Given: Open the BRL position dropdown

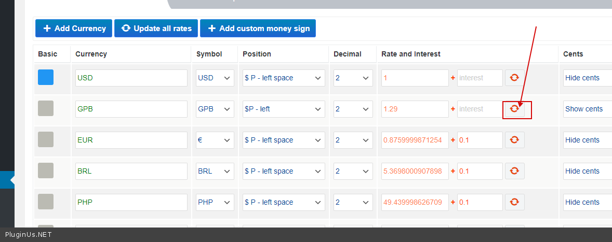Looking at the screenshot, I should (283, 171).
